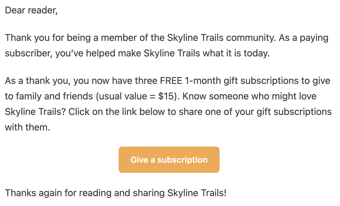Click the "with them." line

point(27,127)
